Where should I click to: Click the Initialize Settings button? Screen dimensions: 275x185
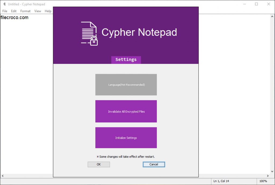[x=126, y=138]
